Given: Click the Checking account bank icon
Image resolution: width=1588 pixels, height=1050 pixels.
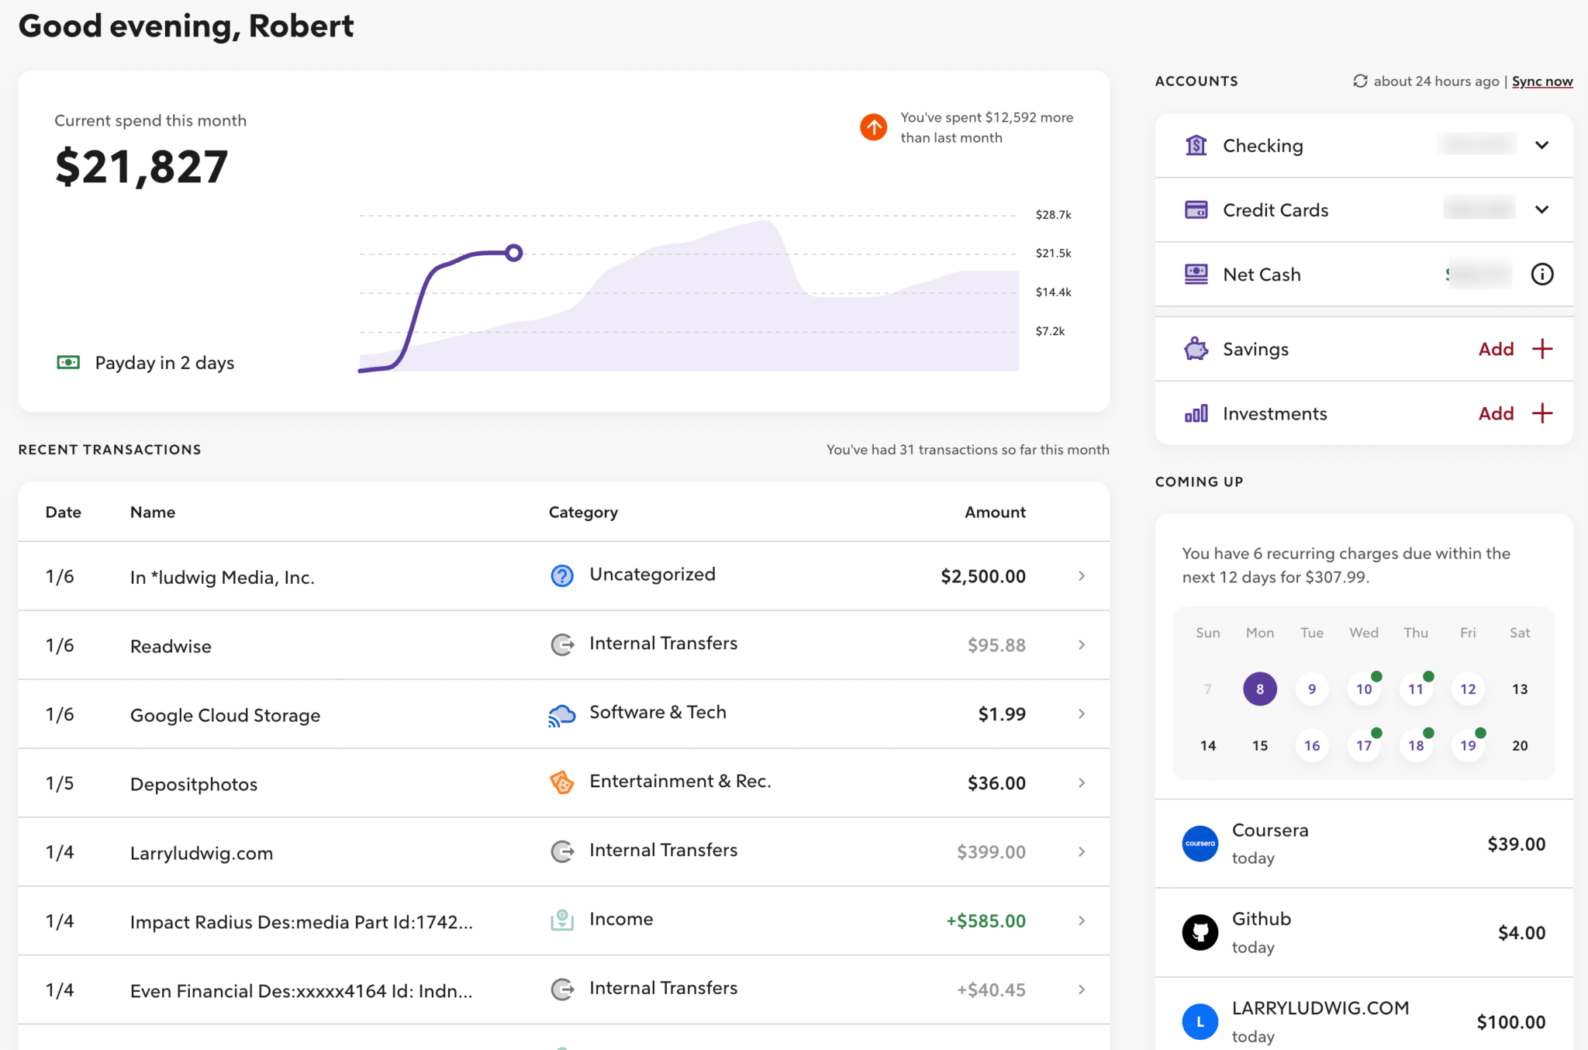Looking at the screenshot, I should tap(1196, 145).
